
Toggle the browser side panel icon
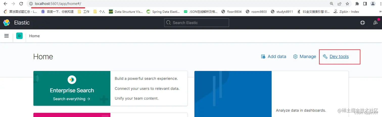click(365, 4)
